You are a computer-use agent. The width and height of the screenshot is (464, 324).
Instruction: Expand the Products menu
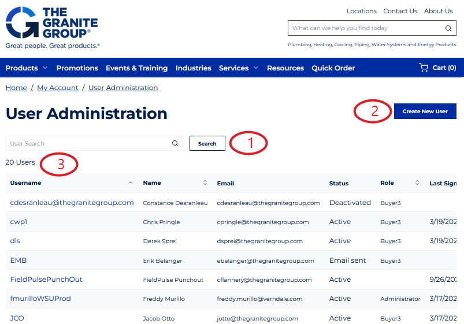point(26,68)
